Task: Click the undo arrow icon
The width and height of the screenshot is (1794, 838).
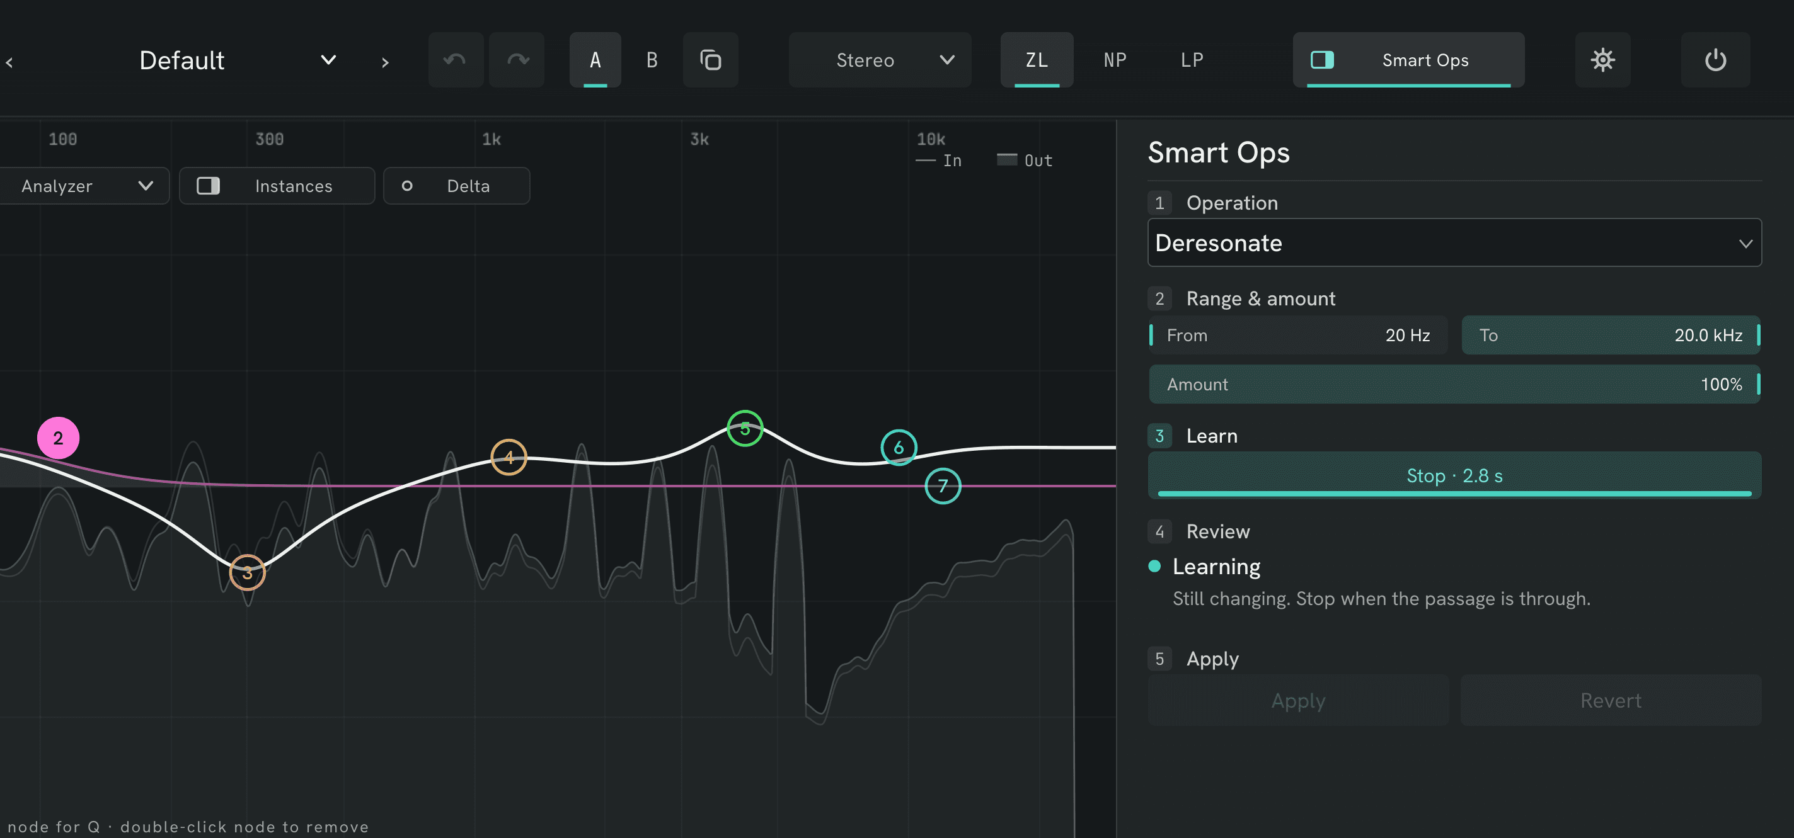Action: pyautogui.click(x=456, y=60)
